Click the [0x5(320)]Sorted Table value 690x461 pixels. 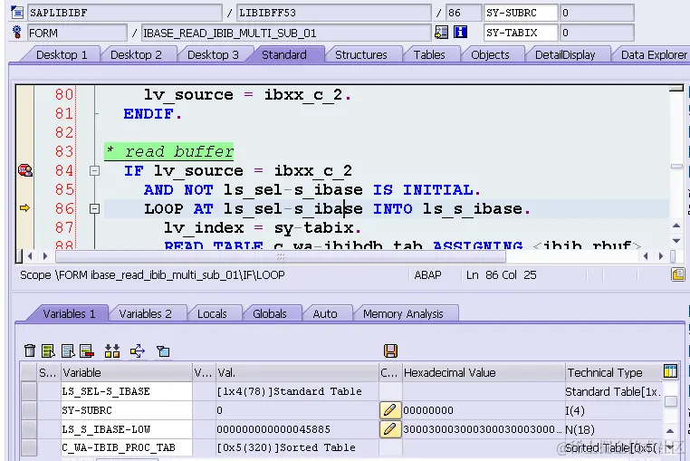[x=286, y=447]
